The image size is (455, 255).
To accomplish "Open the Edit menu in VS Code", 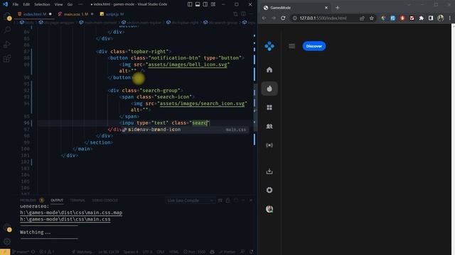I will tap(26, 4).
